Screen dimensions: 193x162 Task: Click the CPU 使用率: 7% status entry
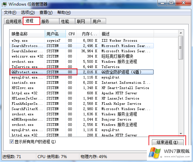click(x=52, y=157)
